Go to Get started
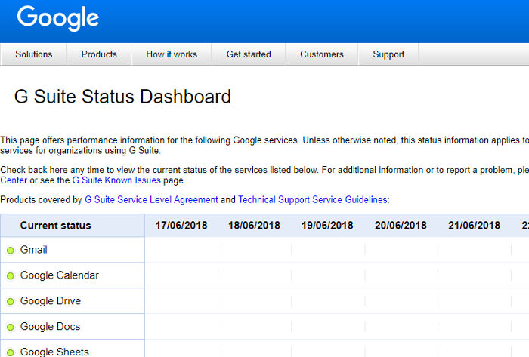Screen dimensions: 529x357 click(249, 54)
